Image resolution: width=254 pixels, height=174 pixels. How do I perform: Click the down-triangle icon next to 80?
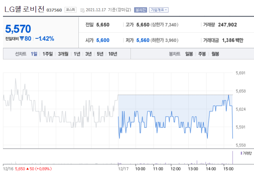22,38
